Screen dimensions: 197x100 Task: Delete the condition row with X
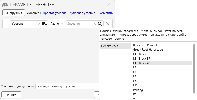(108, 24)
